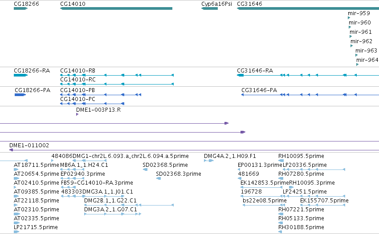Open the CG31646-PA protein label
Viewport: 379px width, 234px height.
259,90
